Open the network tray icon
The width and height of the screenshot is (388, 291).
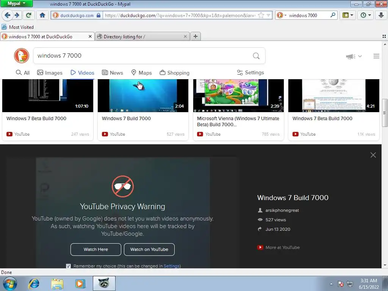(x=350, y=284)
